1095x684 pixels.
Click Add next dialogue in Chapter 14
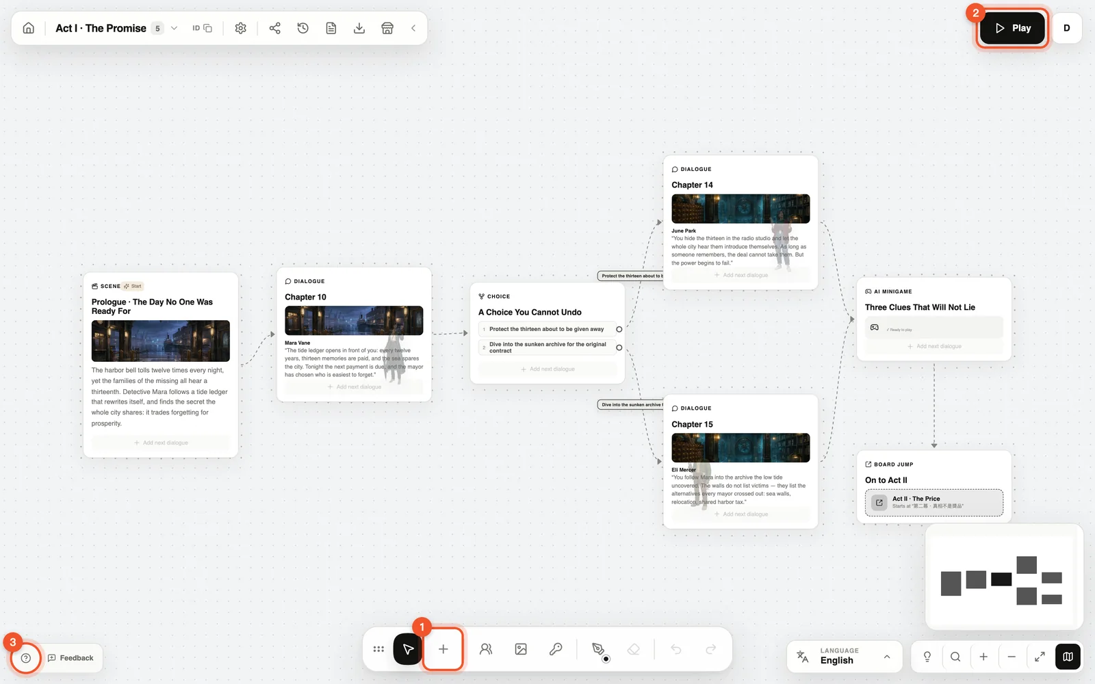click(740, 275)
